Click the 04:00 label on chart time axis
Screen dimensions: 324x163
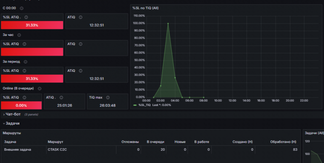[x=175, y=101]
